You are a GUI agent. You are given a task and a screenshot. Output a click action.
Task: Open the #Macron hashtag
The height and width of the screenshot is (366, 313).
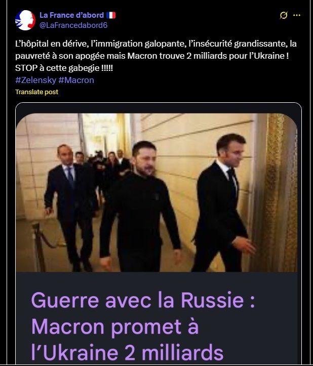(x=76, y=80)
